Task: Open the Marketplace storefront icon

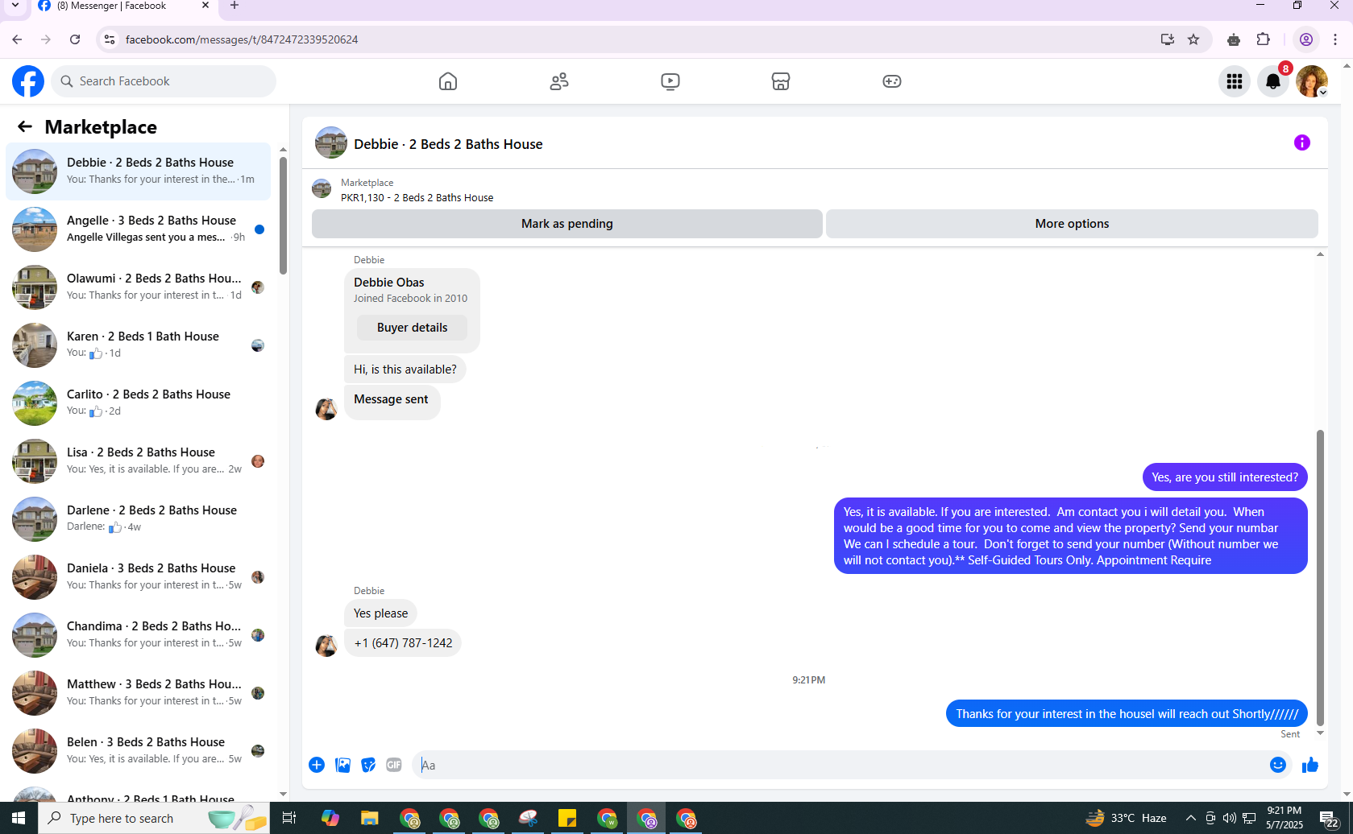Action: (x=781, y=81)
